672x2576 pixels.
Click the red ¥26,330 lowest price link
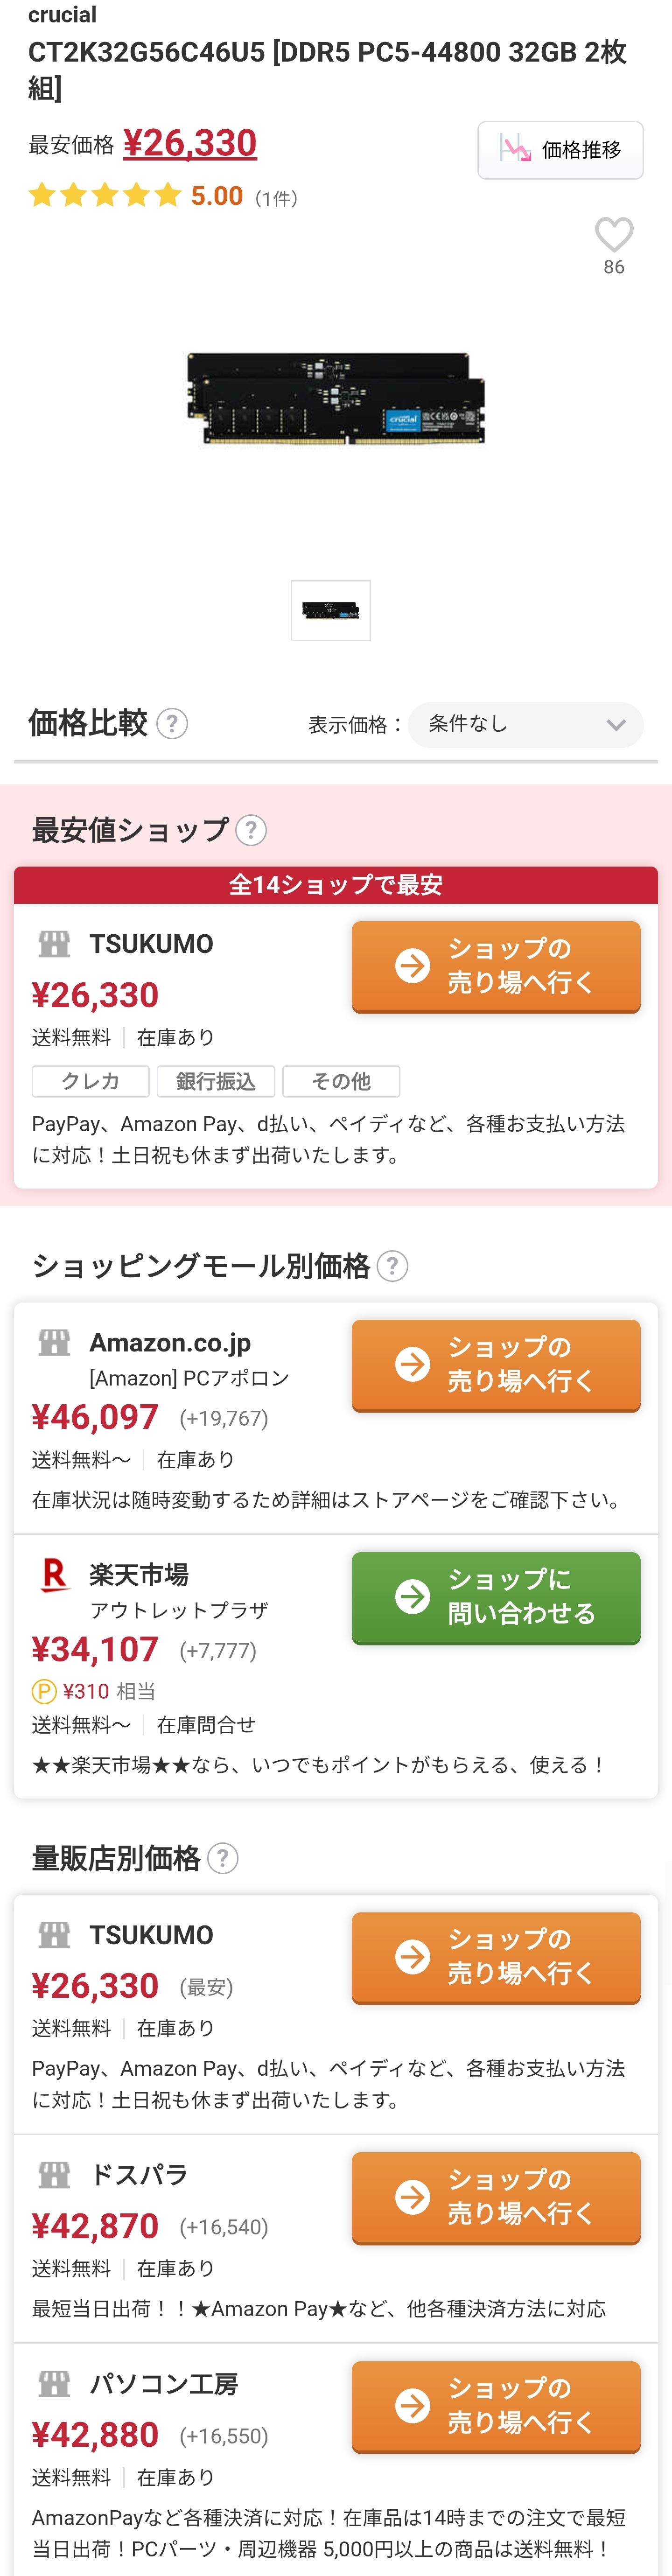click(x=190, y=143)
